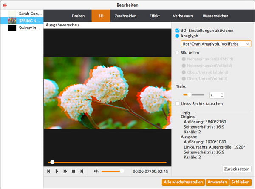Click Alle wiederherstellen button
255x189 pixels.
point(183,182)
